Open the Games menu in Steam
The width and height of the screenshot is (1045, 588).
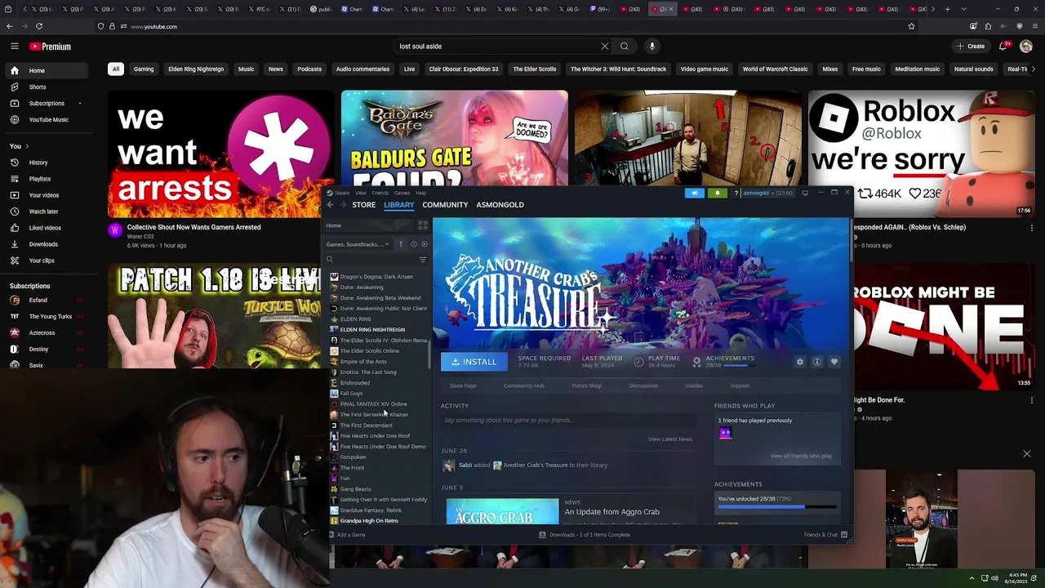coord(402,194)
